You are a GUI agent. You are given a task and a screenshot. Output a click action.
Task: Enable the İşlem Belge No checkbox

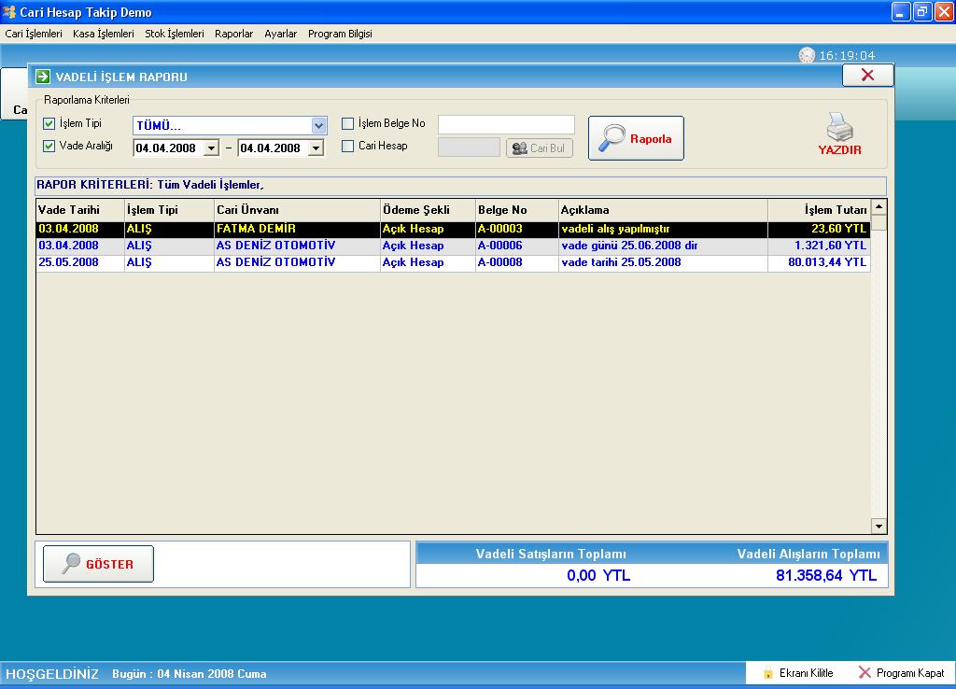coord(348,123)
